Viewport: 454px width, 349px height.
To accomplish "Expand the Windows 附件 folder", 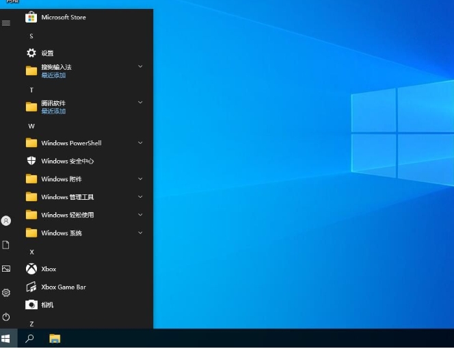I will tap(82, 179).
